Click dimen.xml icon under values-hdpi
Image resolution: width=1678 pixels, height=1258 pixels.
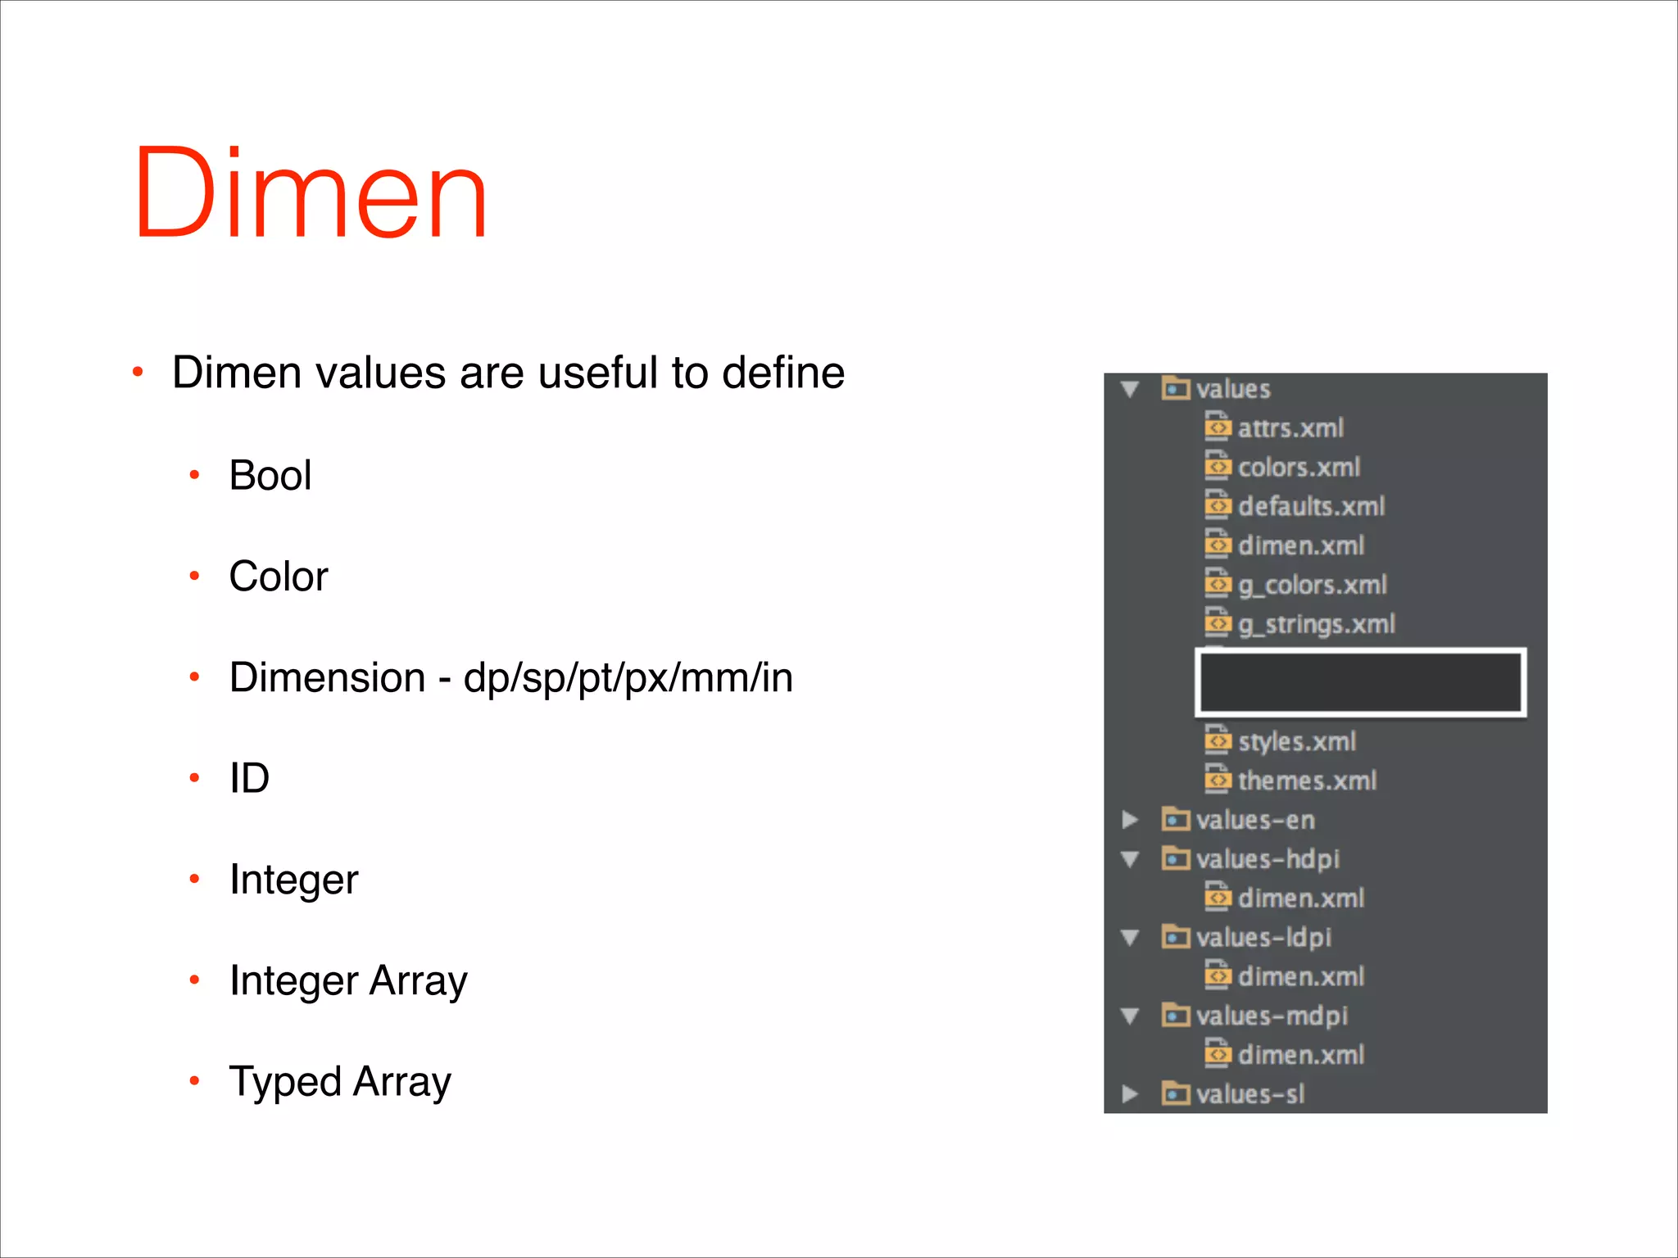pyautogui.click(x=1218, y=897)
